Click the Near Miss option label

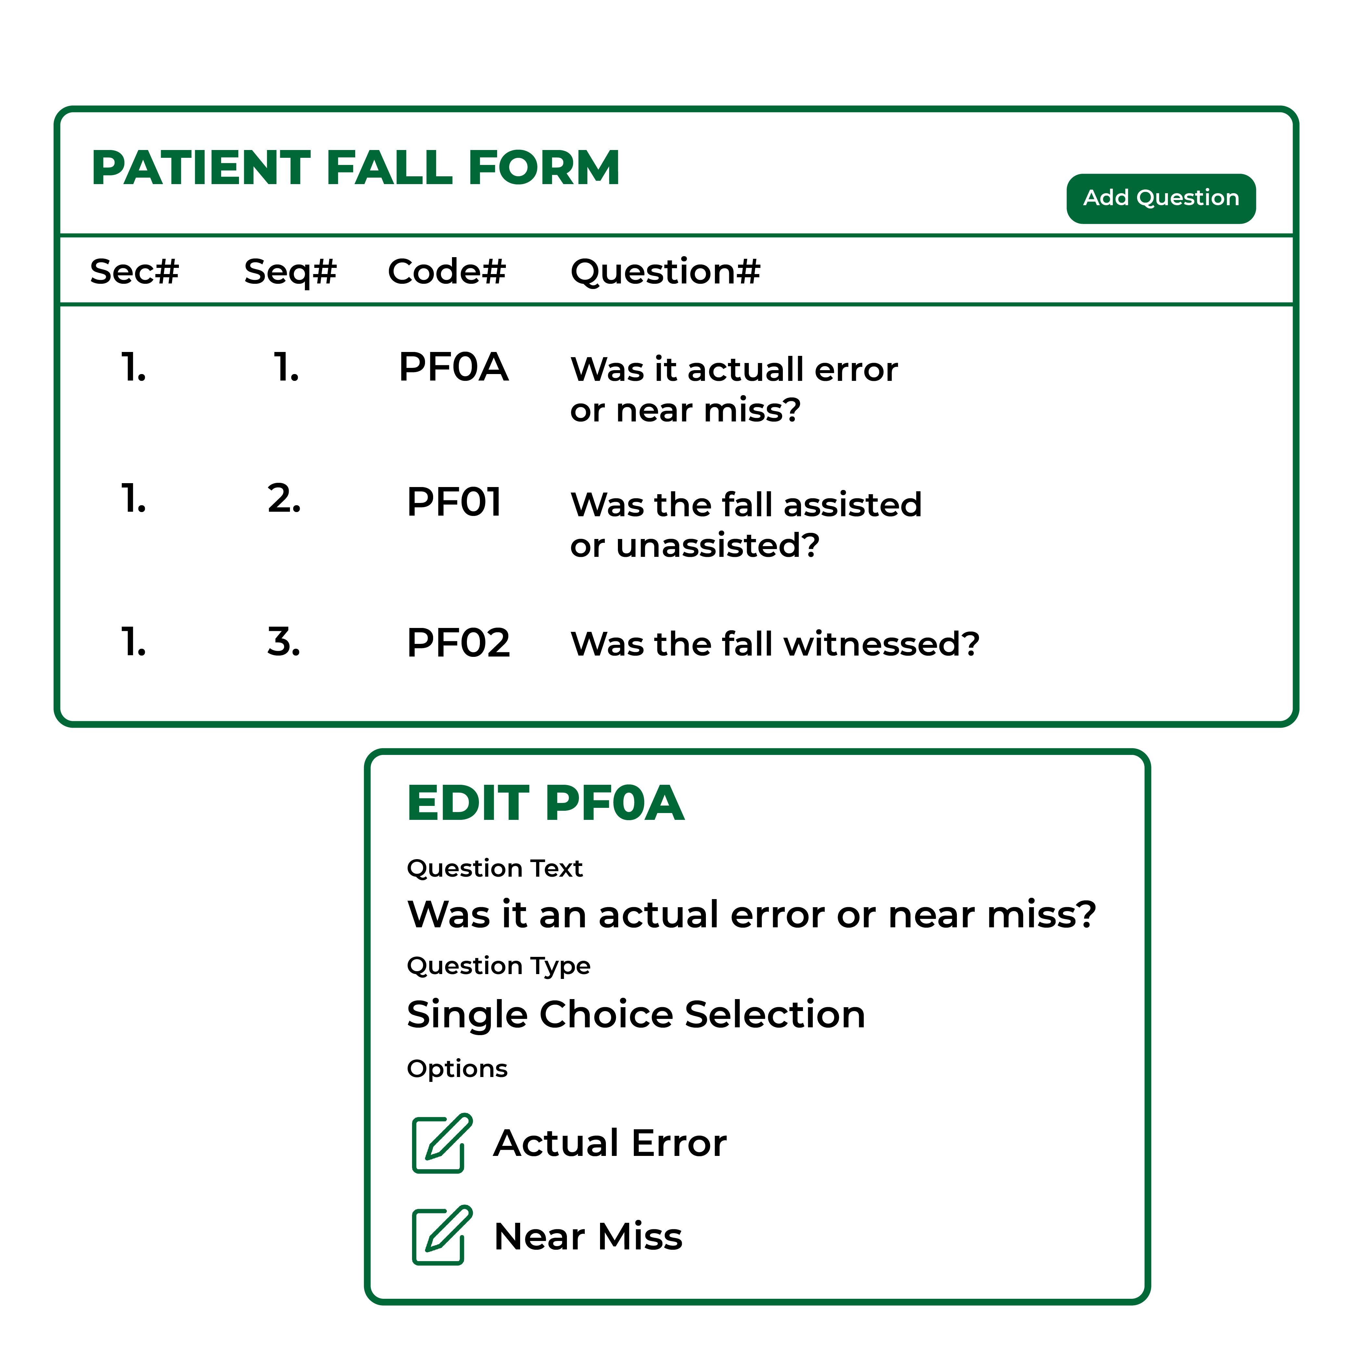[x=588, y=1236]
